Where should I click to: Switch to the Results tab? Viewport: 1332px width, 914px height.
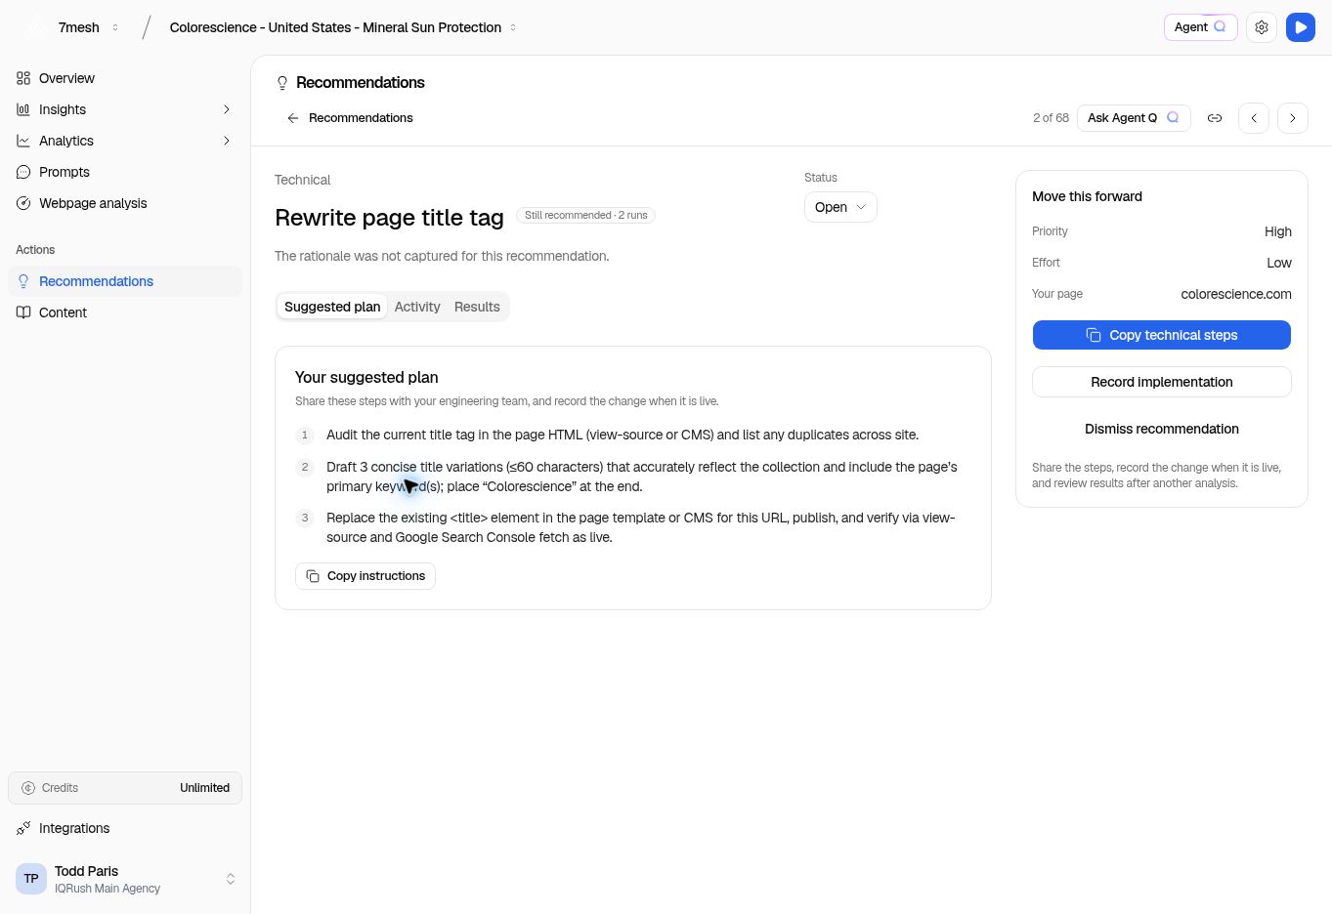click(x=477, y=307)
